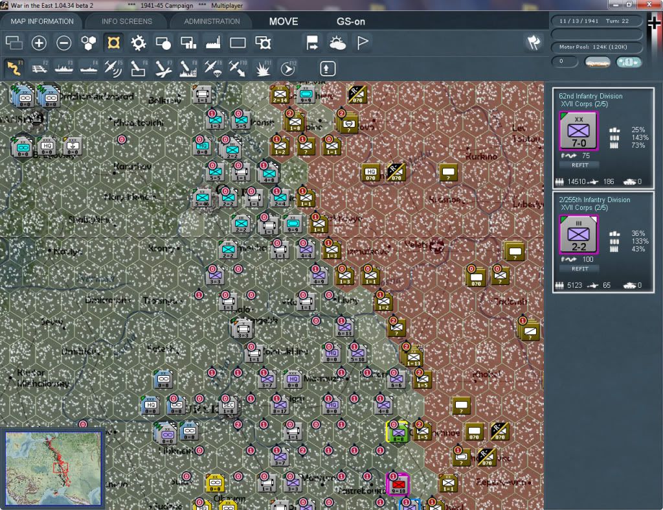Click the teal snowflake weather pill button

pyautogui.click(x=628, y=62)
